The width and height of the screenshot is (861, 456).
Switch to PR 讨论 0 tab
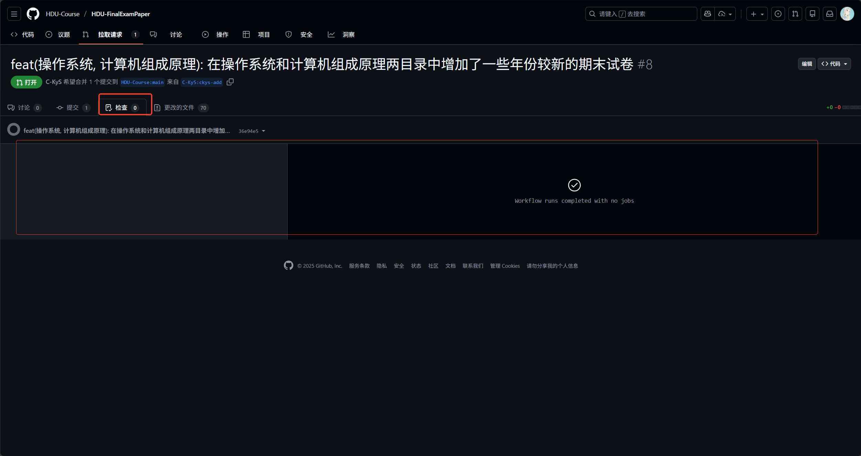24,108
